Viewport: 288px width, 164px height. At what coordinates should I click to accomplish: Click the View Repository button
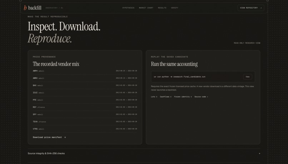point(251,8)
